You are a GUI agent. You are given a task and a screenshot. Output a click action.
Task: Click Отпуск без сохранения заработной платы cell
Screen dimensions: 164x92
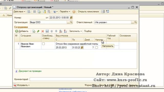81,44
